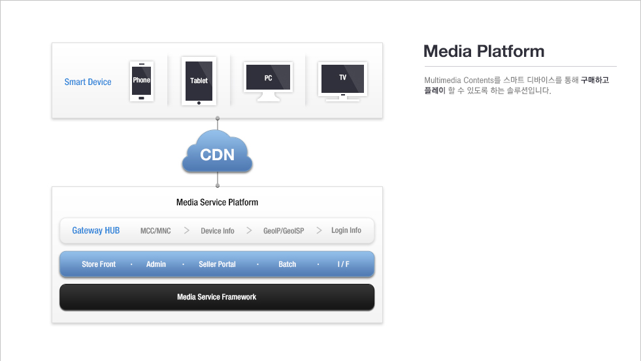Click the Korean description text 구매하고
This screenshot has width=641, height=361.
pos(595,80)
